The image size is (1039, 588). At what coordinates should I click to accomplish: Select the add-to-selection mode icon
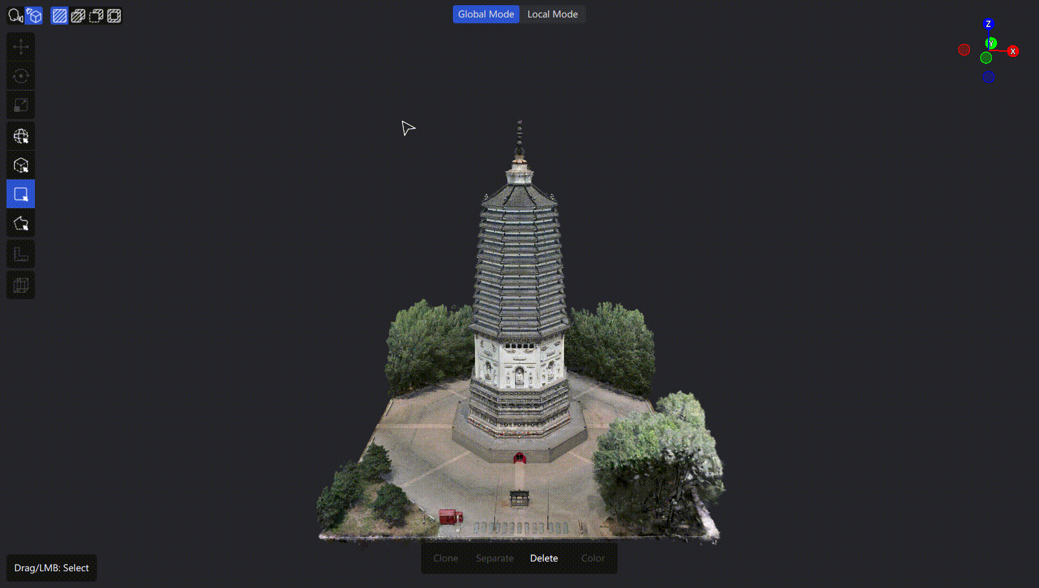[x=78, y=16]
